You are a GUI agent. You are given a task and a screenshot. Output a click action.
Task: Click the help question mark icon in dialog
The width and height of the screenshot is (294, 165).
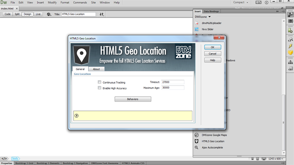pyautogui.click(x=76, y=116)
